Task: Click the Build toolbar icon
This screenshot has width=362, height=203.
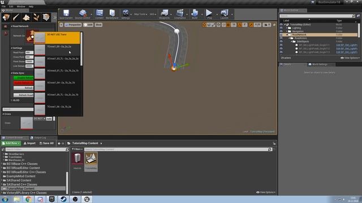Action: (x=195, y=14)
